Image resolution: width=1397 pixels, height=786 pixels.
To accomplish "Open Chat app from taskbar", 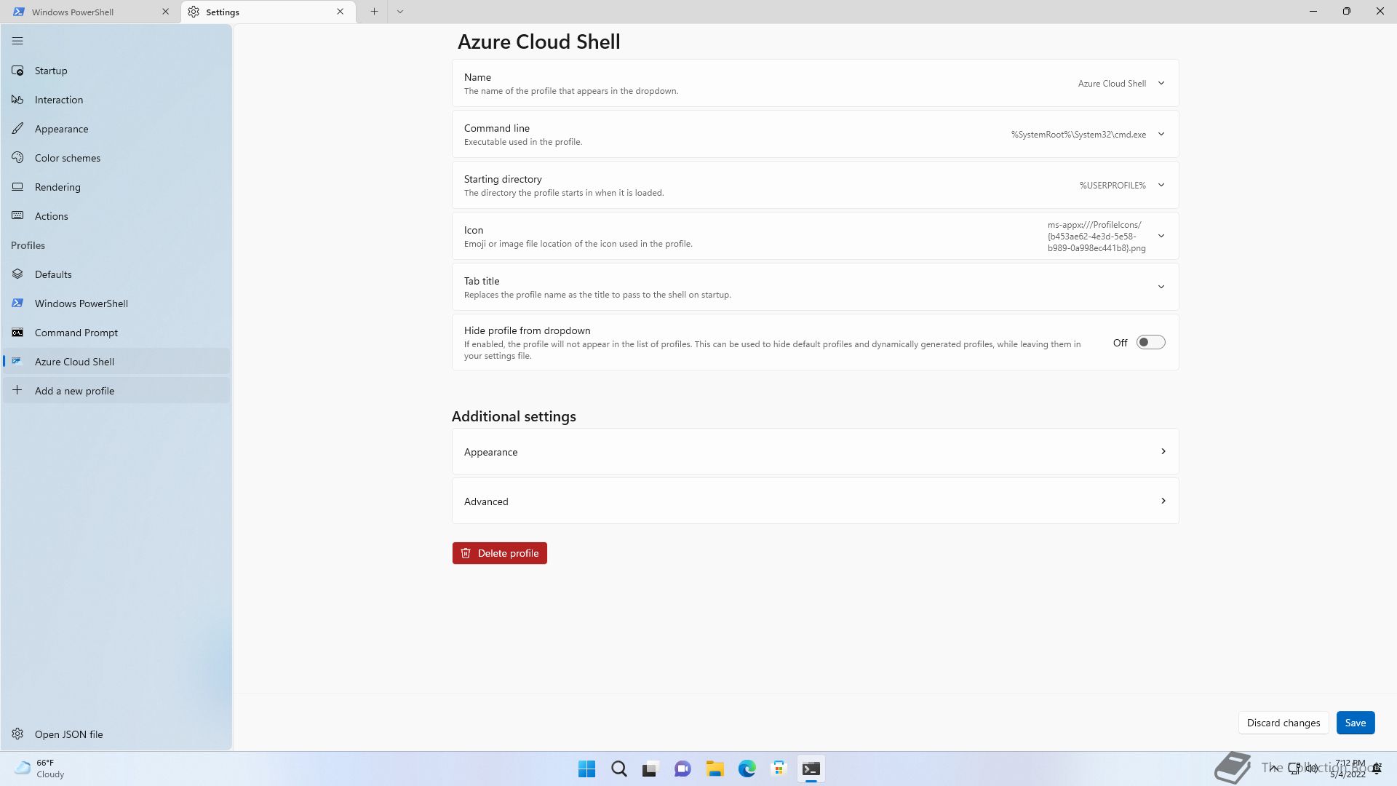I will click(x=682, y=769).
